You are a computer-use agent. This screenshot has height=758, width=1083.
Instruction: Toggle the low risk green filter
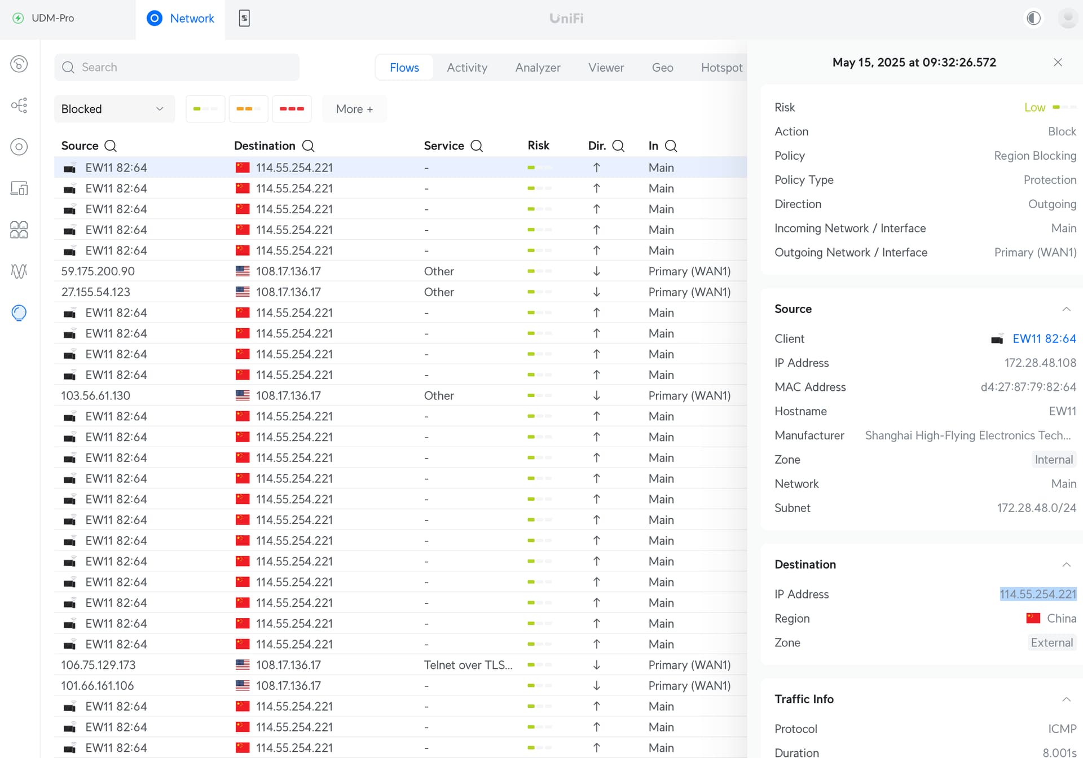click(x=205, y=109)
